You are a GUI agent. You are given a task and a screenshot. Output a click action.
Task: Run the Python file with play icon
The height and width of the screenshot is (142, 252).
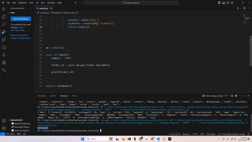tap(238, 8)
